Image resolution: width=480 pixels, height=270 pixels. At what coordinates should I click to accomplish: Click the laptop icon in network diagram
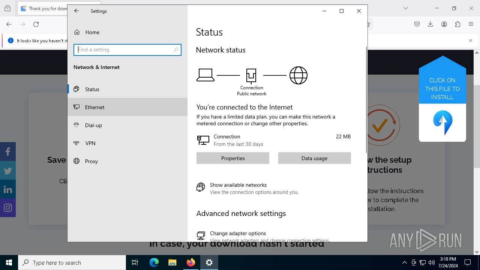click(x=205, y=75)
